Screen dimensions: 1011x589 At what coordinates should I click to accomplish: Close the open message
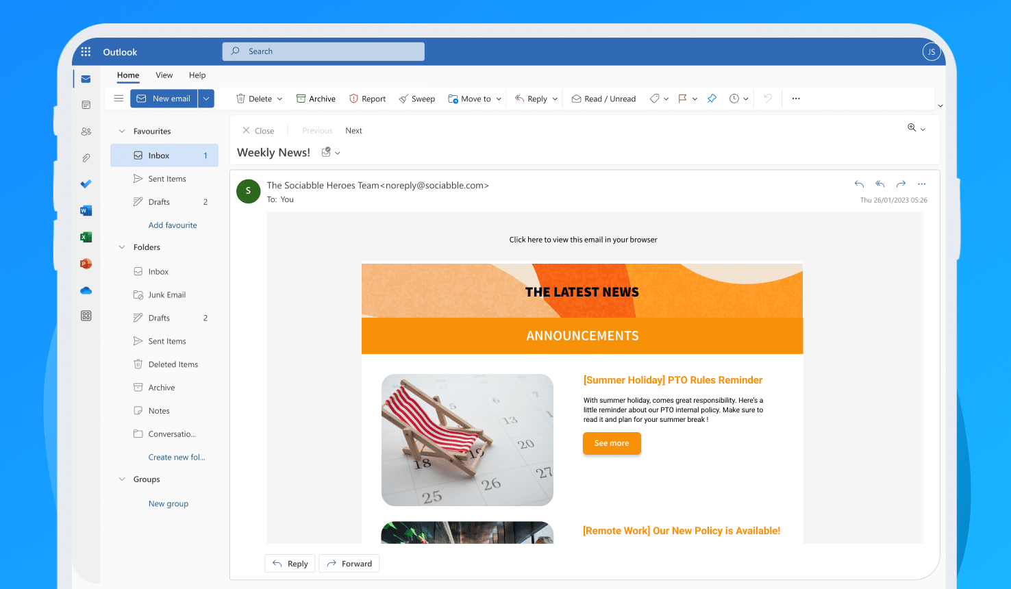258,131
